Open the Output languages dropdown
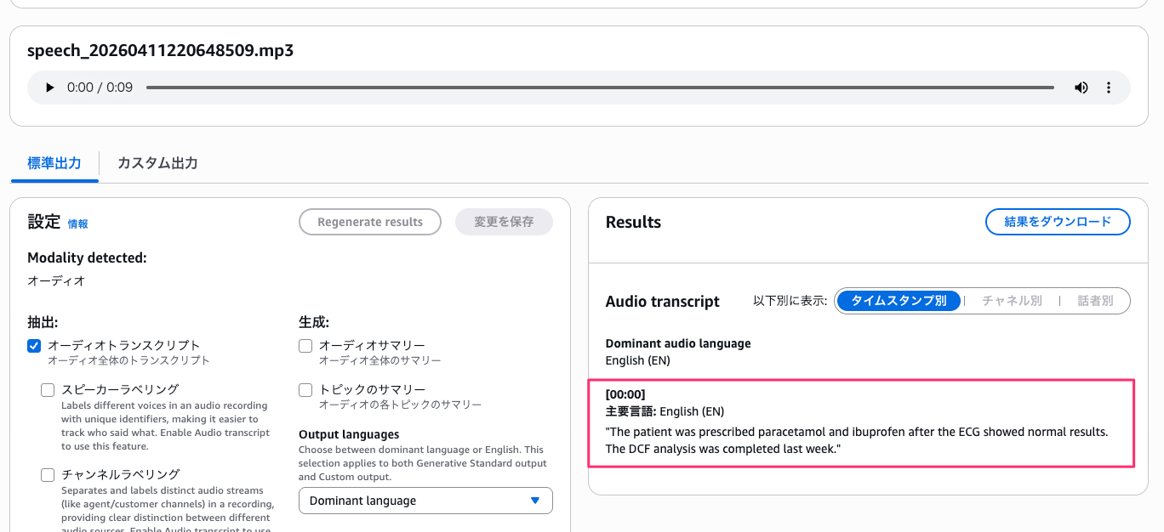The width and height of the screenshot is (1164, 532). [x=425, y=501]
